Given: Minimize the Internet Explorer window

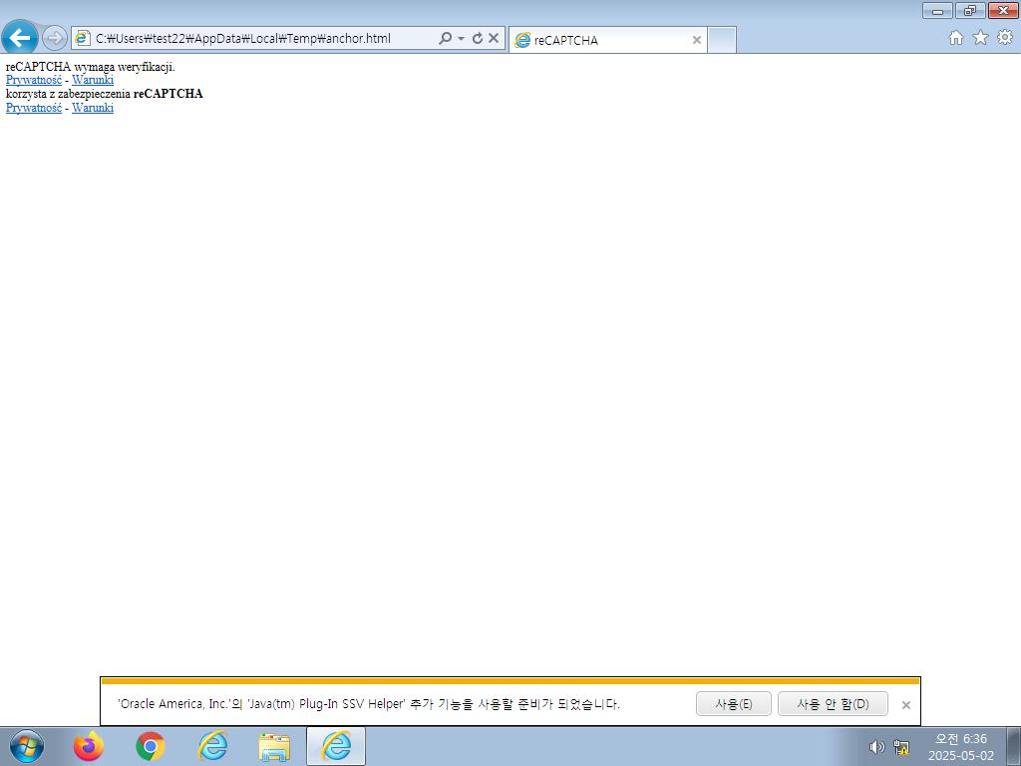Looking at the screenshot, I should pos(937,10).
